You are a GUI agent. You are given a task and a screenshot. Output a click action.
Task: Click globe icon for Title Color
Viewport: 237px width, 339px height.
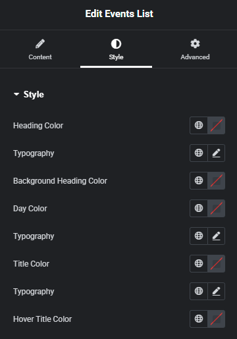(199, 263)
